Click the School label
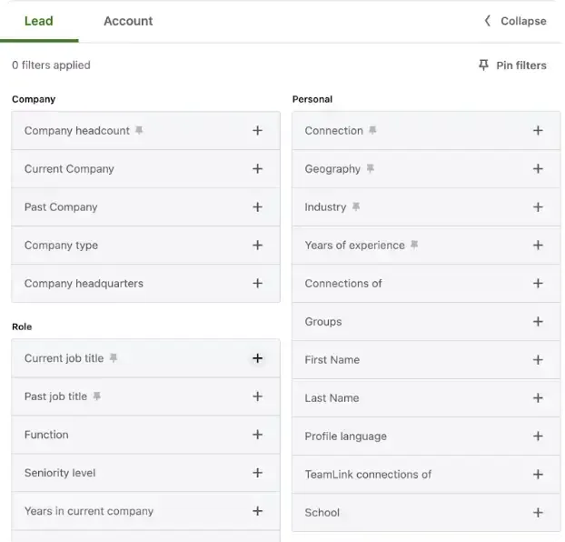This screenshot has width=565, height=542. pos(322,513)
